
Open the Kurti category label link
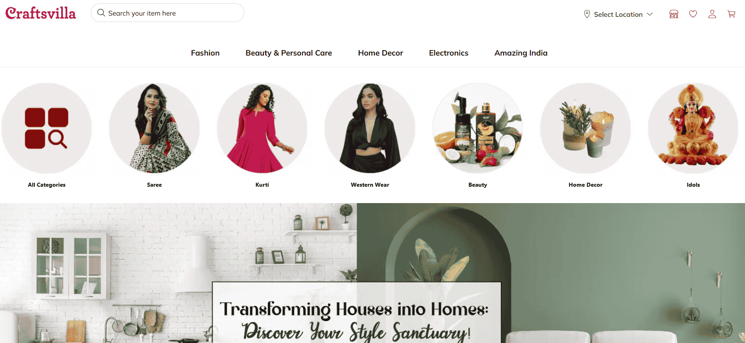262,185
